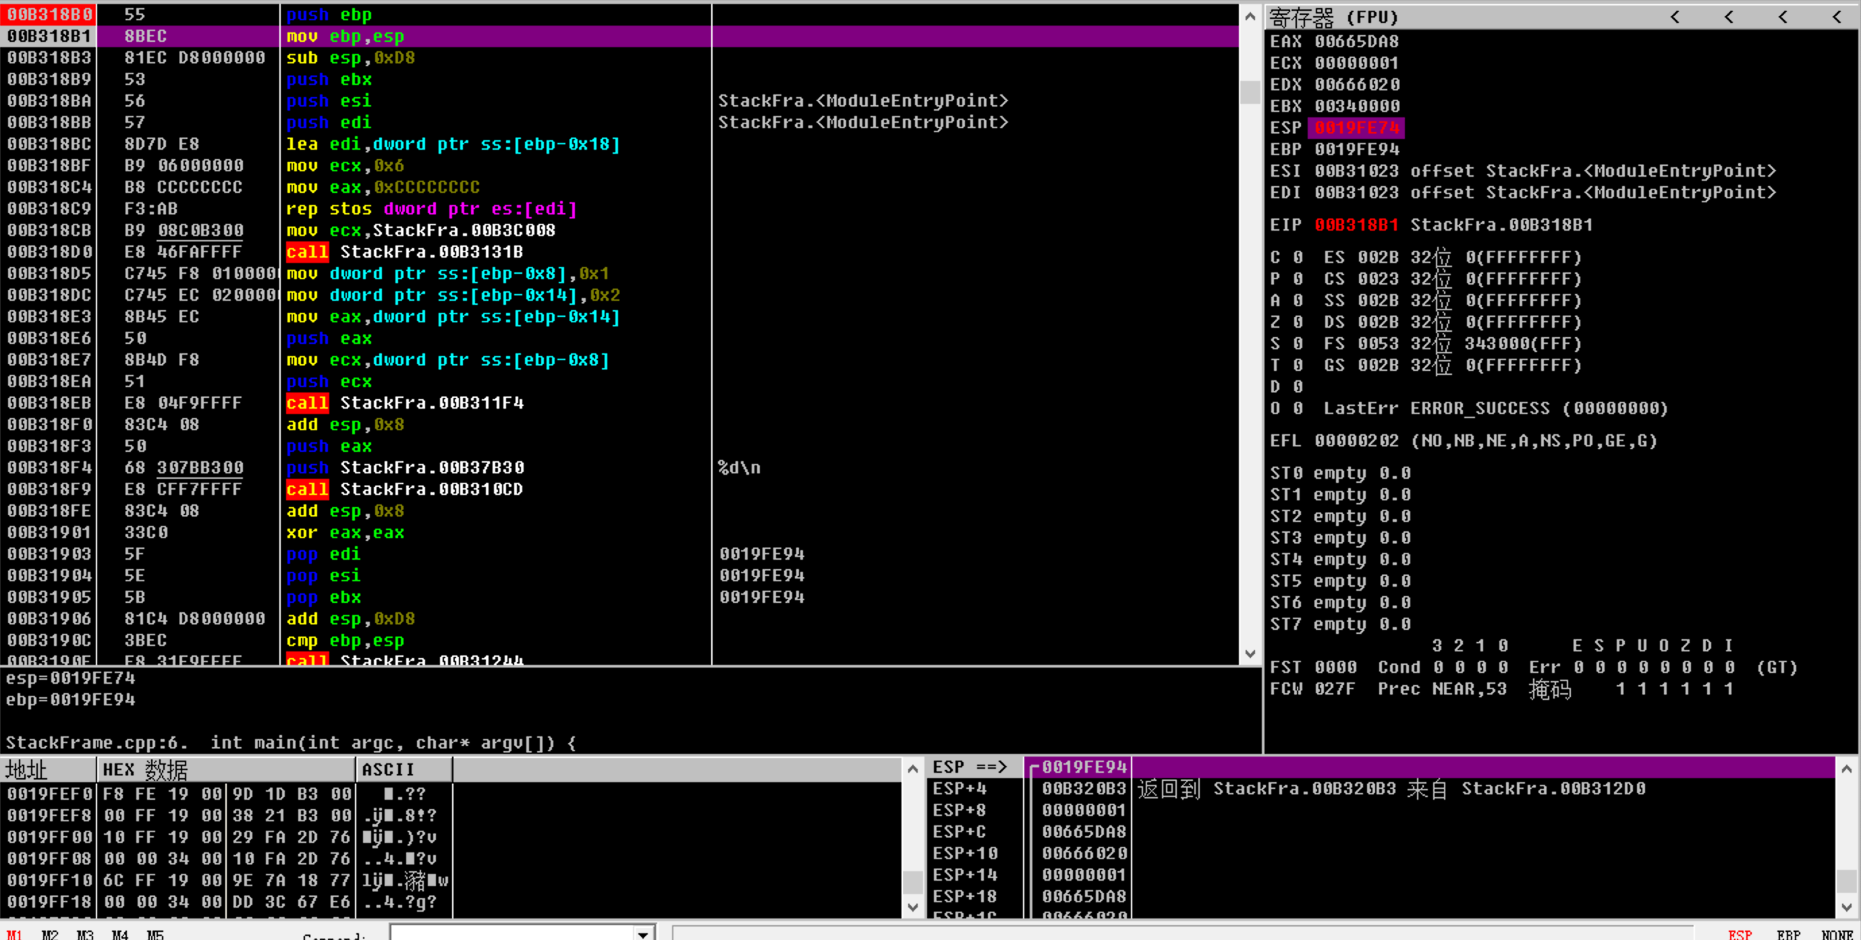Image resolution: width=1861 pixels, height=940 pixels.
Task: Select ESP stack addressing mode at bottom right
Action: click(1740, 934)
